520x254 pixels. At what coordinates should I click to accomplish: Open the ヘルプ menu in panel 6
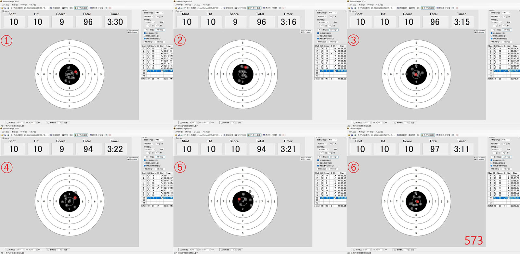point(379,132)
